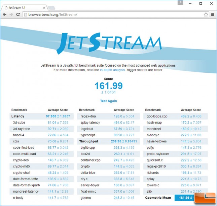
Task: Click regex-dna benchmark name
Action: [x=88, y=116]
